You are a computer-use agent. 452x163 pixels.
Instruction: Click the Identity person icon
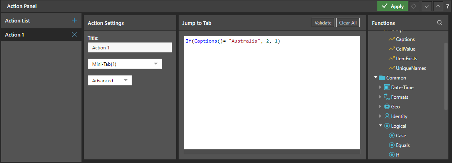[x=387, y=116]
